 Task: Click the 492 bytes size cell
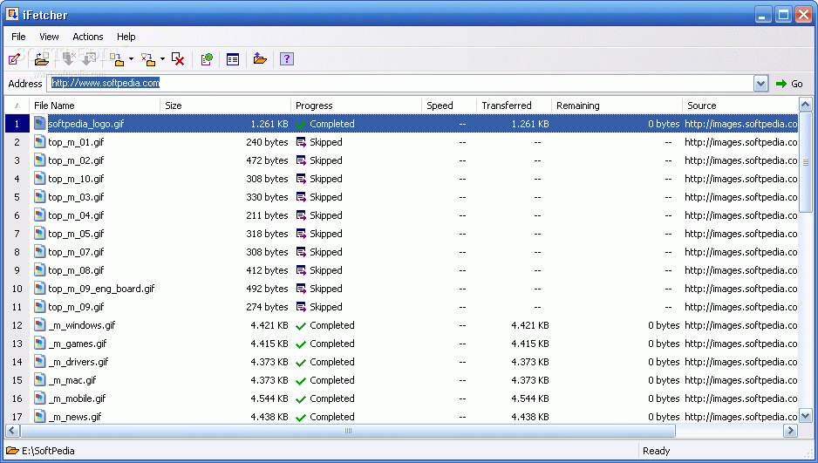pos(267,289)
